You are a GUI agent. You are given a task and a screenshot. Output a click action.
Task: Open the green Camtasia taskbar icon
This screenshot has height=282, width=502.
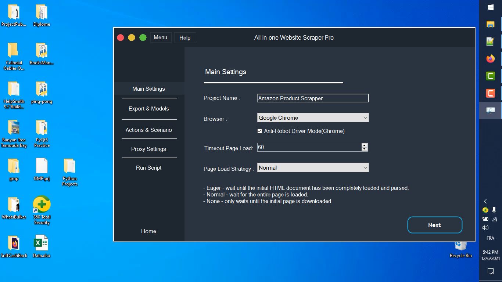click(x=490, y=76)
